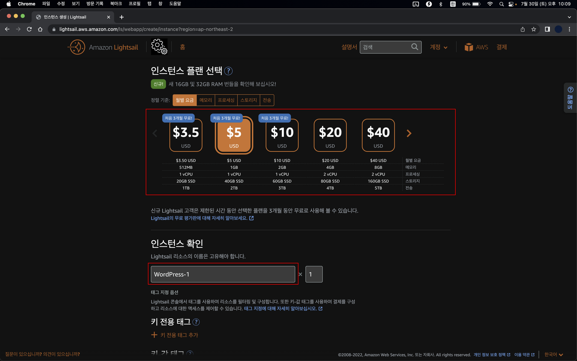This screenshot has width=577, height=361.
Task: Share this page from address bar
Action: [522, 29]
